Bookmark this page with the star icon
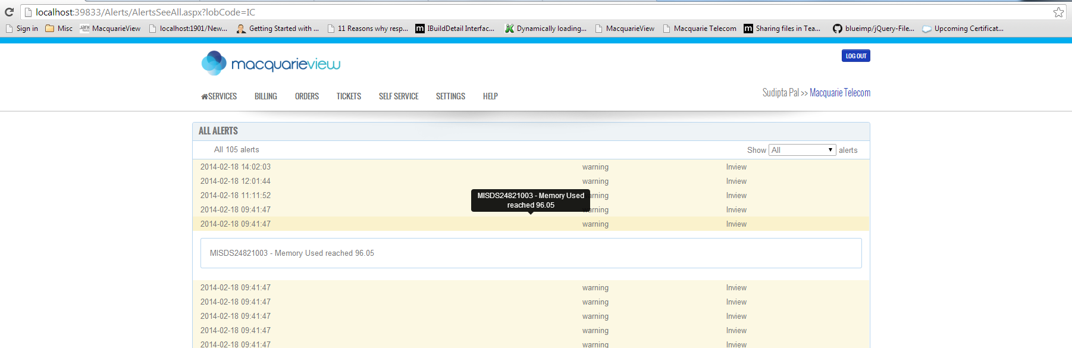1072x348 pixels. click(1058, 12)
